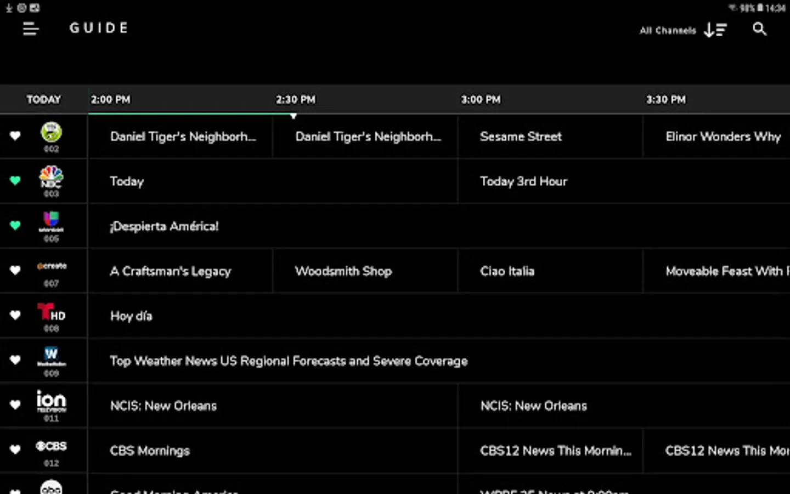Screen dimensions: 790x494
Task: Click the battery status icon
Action: coord(760,8)
